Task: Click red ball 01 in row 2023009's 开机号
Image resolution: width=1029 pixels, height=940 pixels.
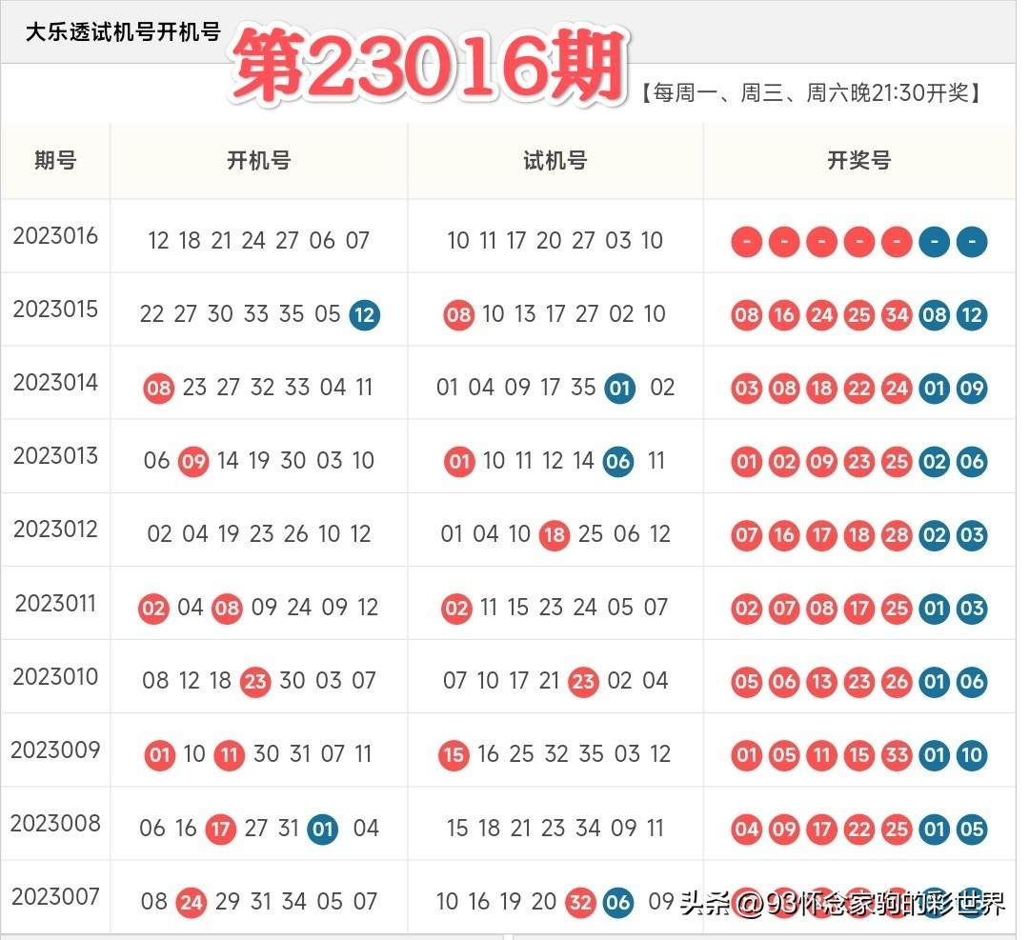Action: (x=159, y=755)
